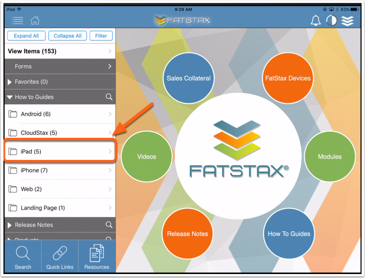Tap the Videos circle
The image size is (365, 278).
(147, 156)
